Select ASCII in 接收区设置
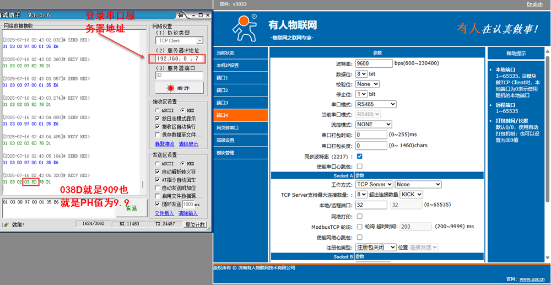The image size is (551, 285). (x=158, y=110)
